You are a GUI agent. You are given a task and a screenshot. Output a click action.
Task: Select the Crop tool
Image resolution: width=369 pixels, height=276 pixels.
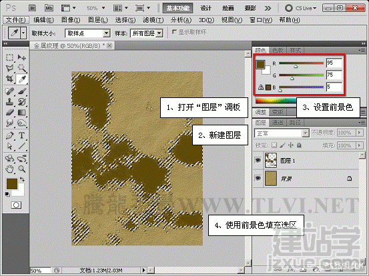pos(9,79)
